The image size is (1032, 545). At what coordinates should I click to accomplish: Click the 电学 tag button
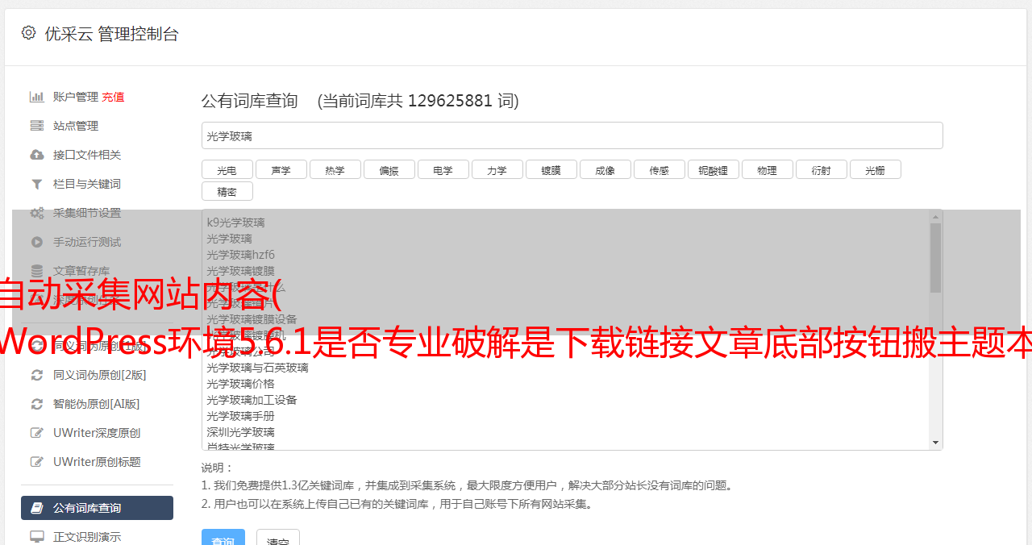(x=443, y=169)
